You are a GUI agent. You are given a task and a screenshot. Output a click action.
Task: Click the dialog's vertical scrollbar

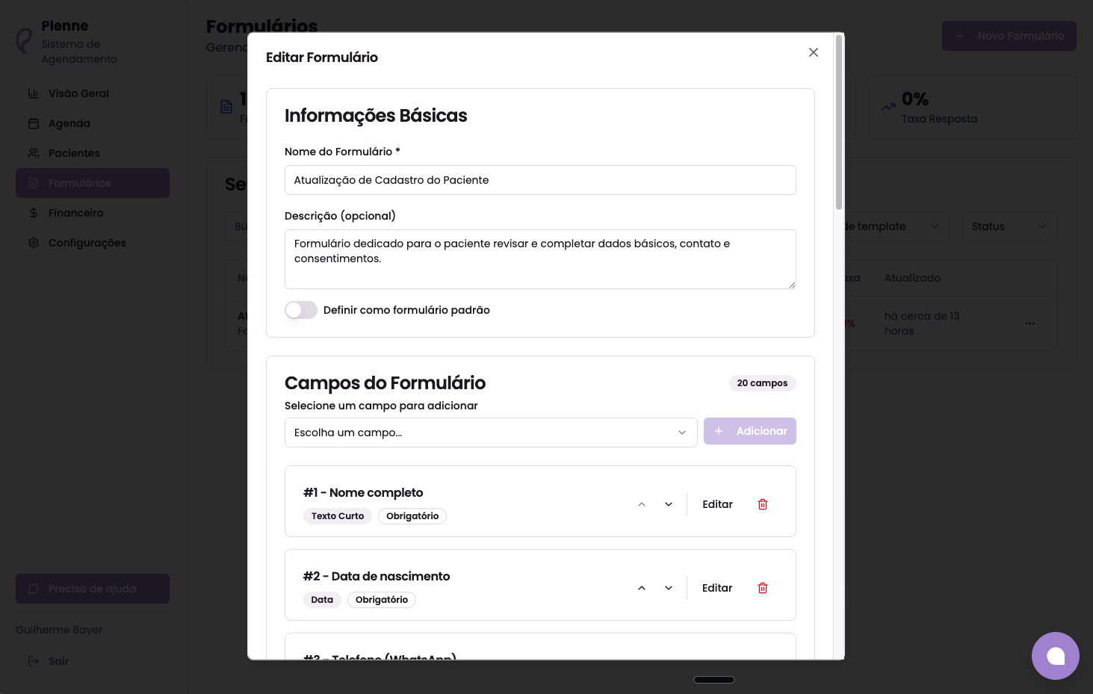[839, 123]
